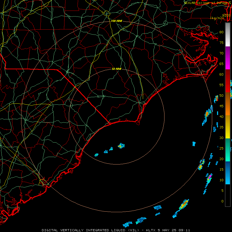
Task: Click the 65 value on the VIL scale
Action: pos(221,64)
